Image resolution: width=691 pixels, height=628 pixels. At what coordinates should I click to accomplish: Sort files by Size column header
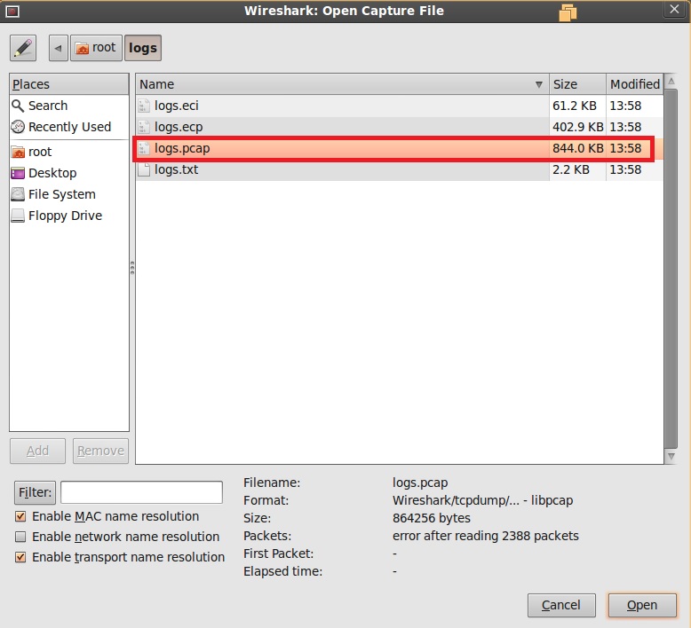tap(577, 84)
